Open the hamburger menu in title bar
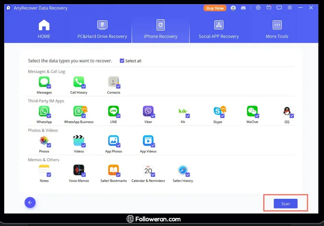Viewport: 324px width, 226px height. tap(289, 8)
